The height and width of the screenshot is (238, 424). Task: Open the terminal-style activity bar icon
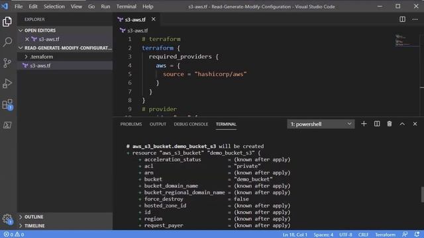coord(7,125)
